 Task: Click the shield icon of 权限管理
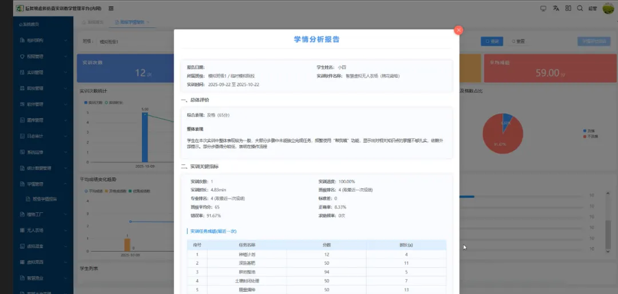pos(22,57)
